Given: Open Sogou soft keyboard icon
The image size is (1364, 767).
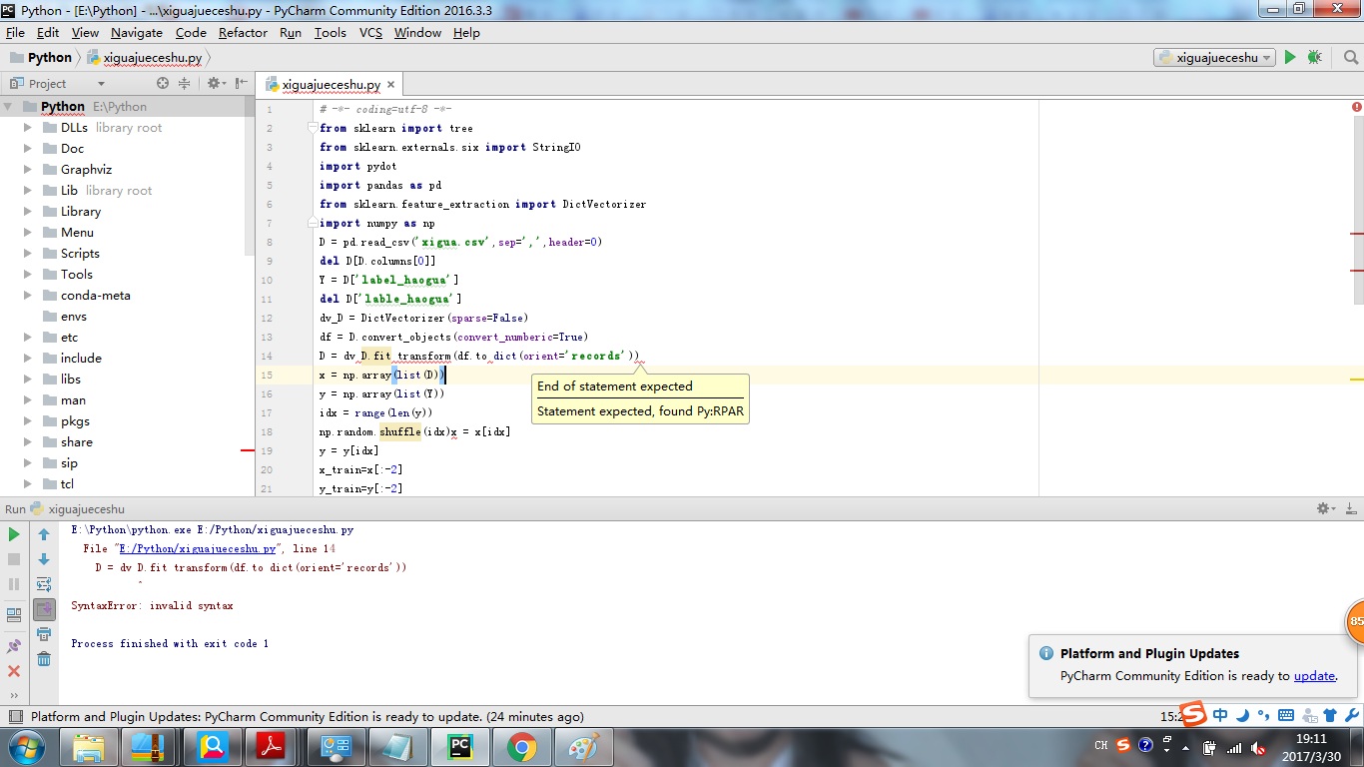Looking at the screenshot, I should point(1286,715).
